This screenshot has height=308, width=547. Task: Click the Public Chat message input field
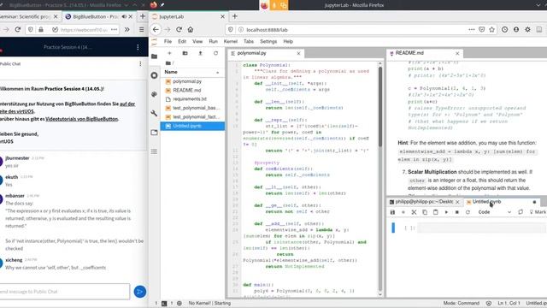pos(65,292)
